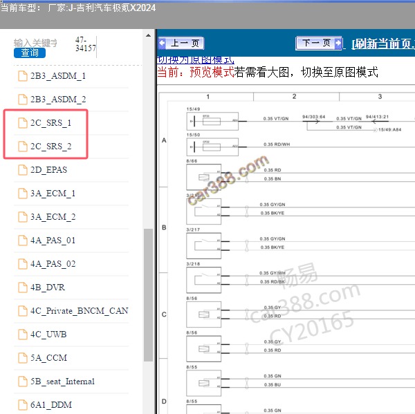
Task: Click the 0.35 GY/WH wire label
Action: 273,273
